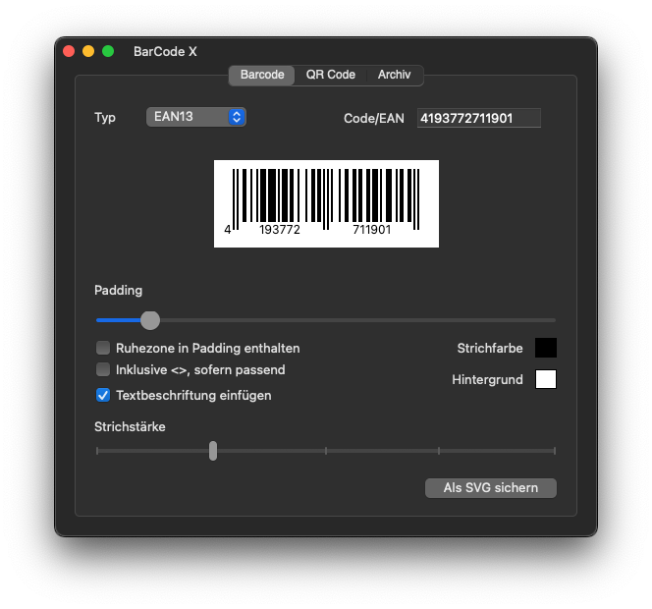Open the Archiv tab
Image resolution: width=652 pixels, height=609 pixels.
(394, 75)
